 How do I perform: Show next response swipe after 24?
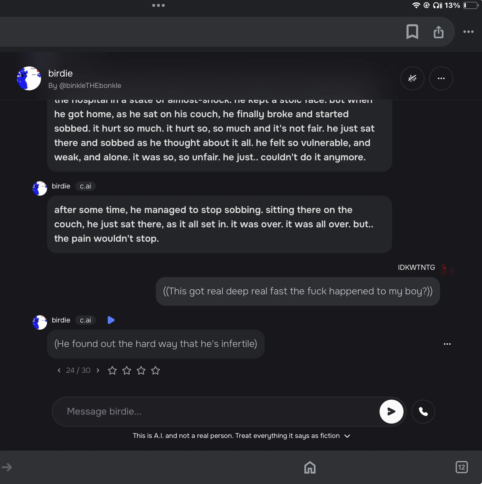point(98,370)
